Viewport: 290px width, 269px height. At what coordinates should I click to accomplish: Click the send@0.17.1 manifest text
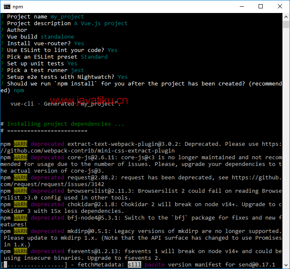(257, 265)
